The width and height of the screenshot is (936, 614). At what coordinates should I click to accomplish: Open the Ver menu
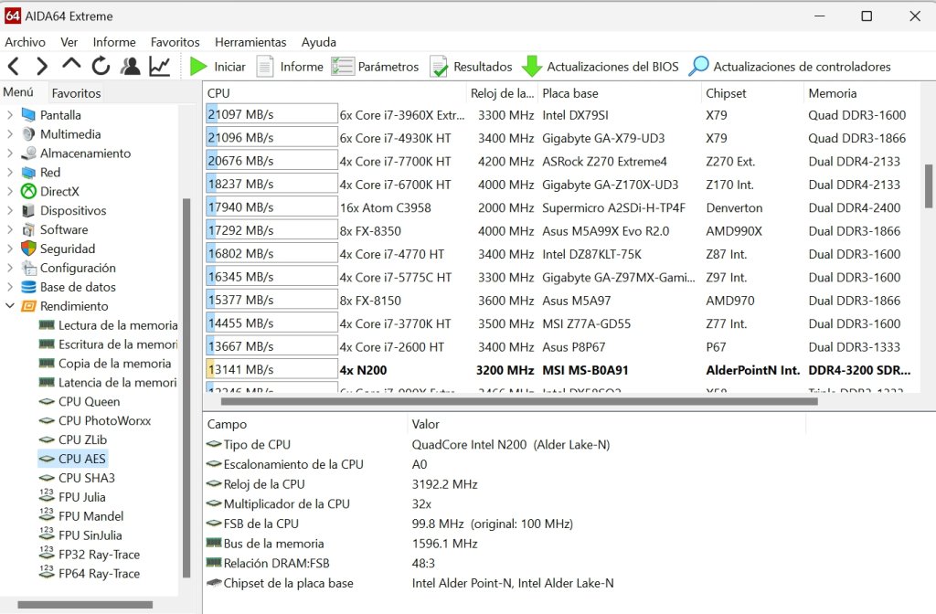coord(69,42)
